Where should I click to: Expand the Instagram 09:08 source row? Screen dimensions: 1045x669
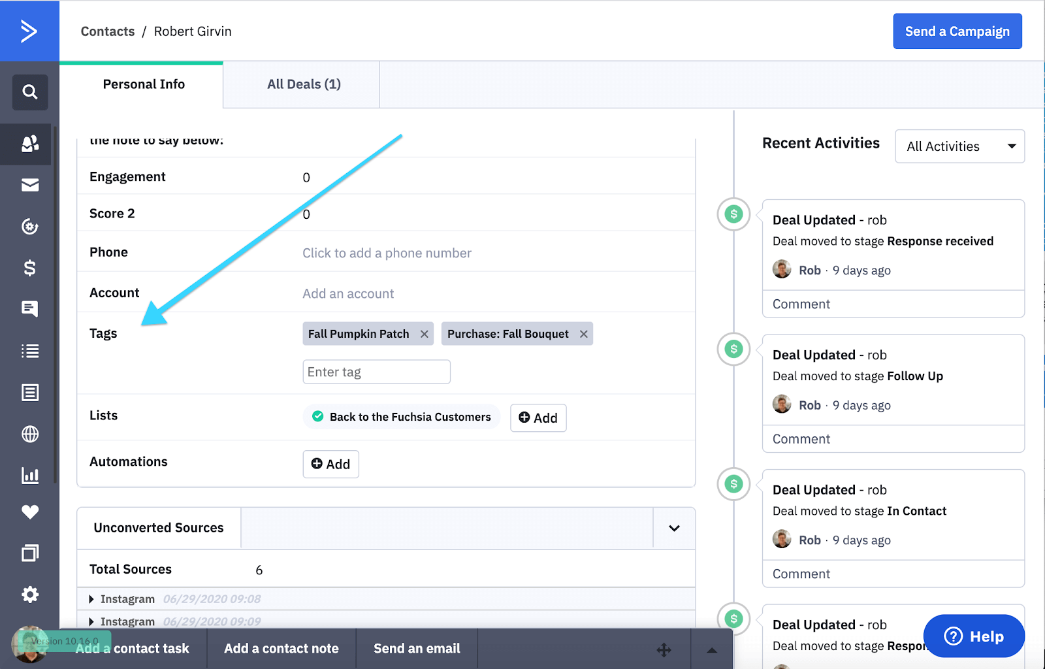[x=91, y=599]
